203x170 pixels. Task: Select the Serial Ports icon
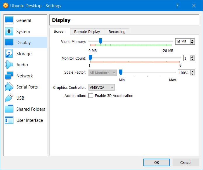(x=9, y=87)
